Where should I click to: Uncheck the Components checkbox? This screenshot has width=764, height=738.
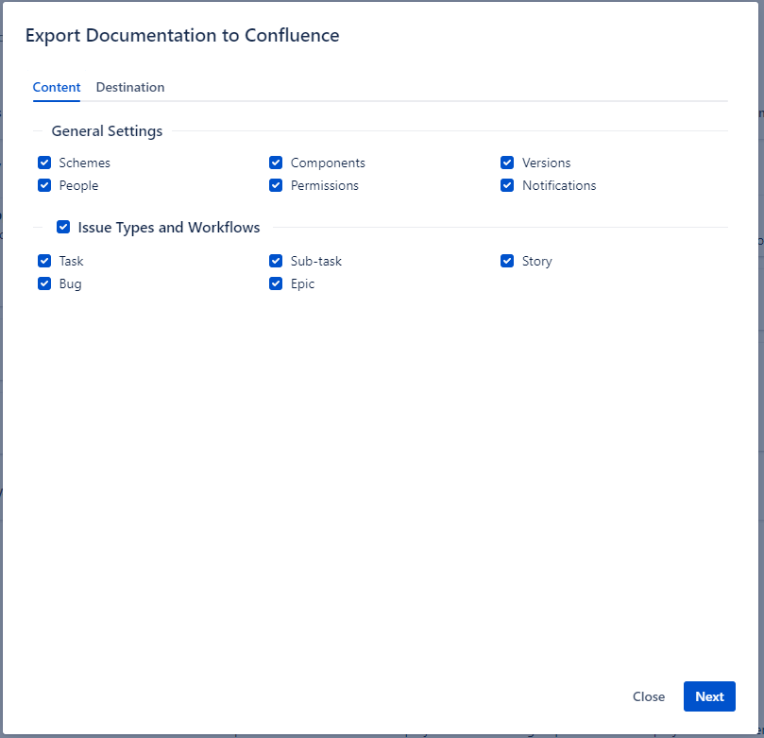coord(276,163)
